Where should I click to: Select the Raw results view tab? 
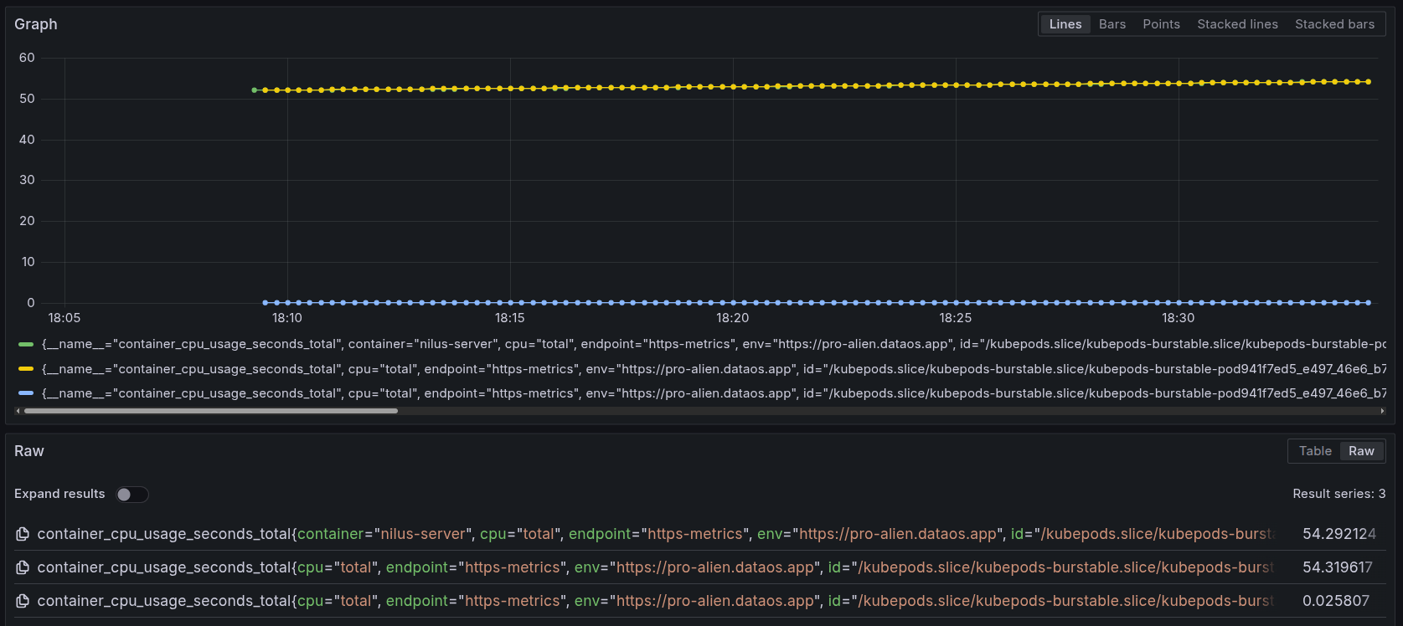click(1361, 451)
